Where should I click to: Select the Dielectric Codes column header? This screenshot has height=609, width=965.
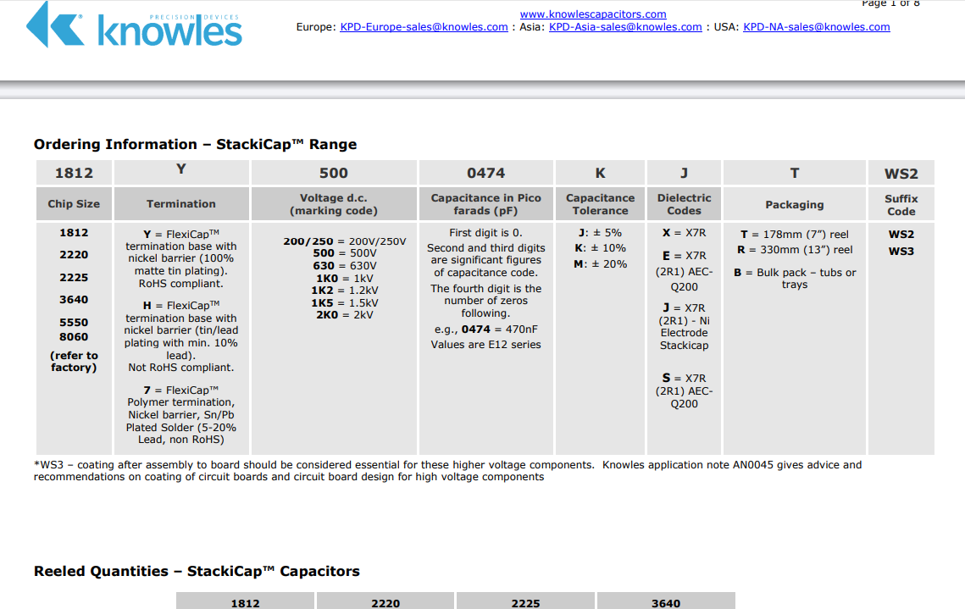[x=684, y=204]
